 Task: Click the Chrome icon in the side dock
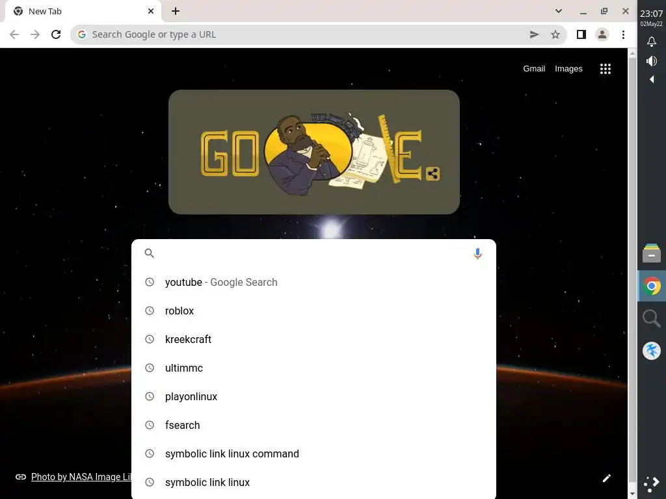(x=652, y=286)
